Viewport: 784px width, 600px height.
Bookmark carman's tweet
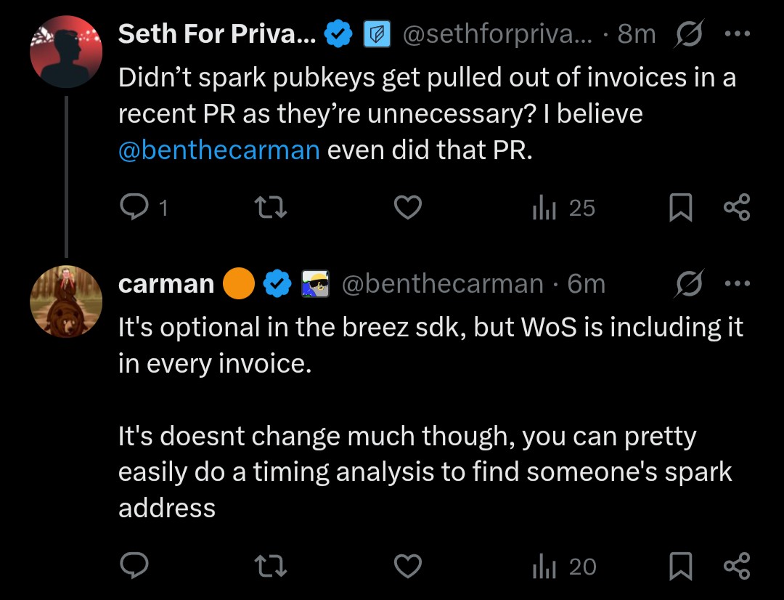679,566
